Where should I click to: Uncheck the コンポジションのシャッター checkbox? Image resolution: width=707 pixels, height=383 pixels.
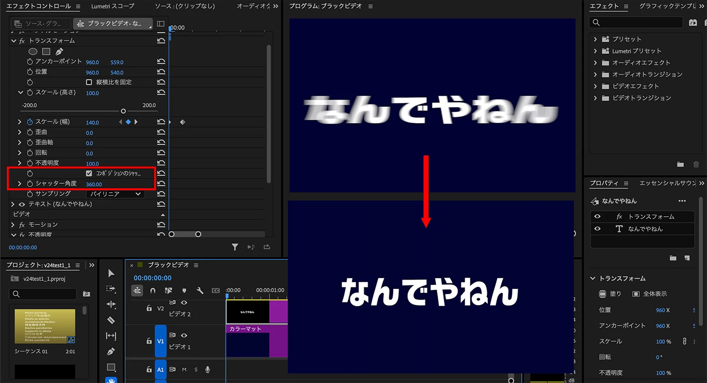pyautogui.click(x=89, y=173)
